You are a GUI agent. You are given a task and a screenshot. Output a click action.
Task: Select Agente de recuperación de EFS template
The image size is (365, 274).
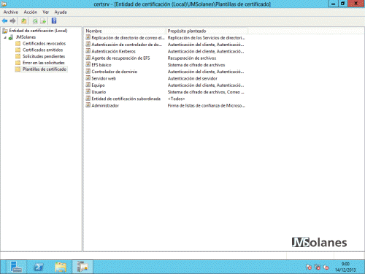(120, 58)
